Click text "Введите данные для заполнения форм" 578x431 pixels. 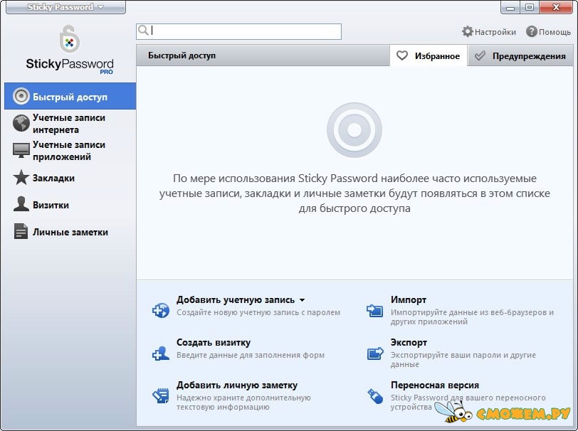251,355
